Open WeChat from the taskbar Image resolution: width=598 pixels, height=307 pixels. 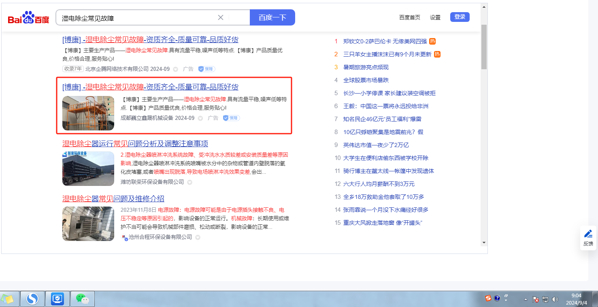(83, 299)
